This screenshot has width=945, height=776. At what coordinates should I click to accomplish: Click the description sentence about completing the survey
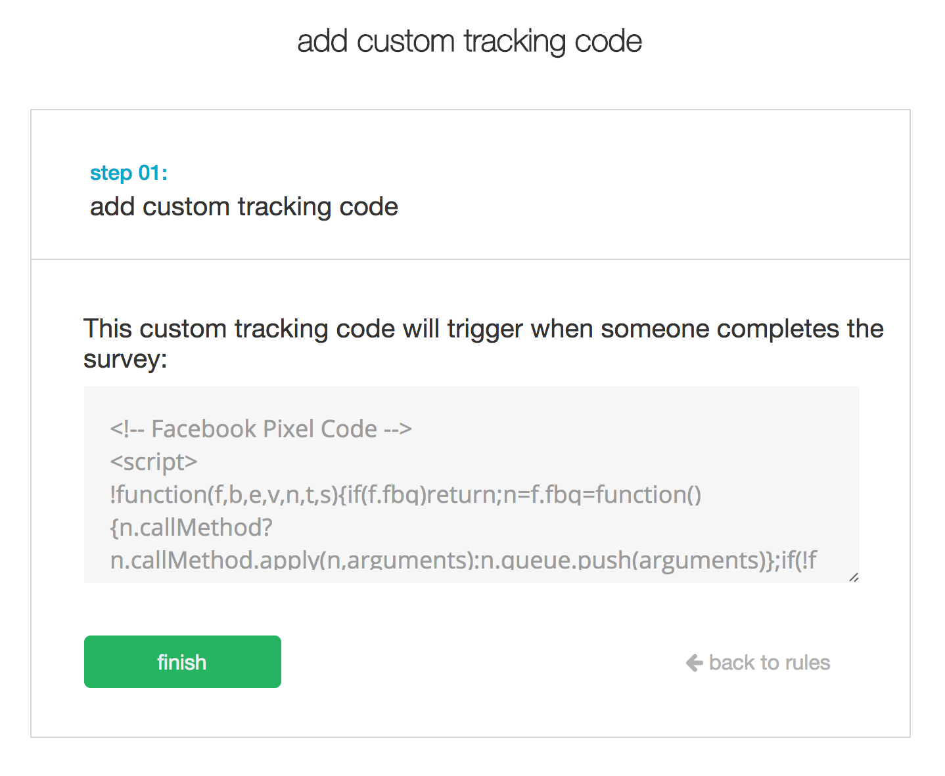[483, 328]
